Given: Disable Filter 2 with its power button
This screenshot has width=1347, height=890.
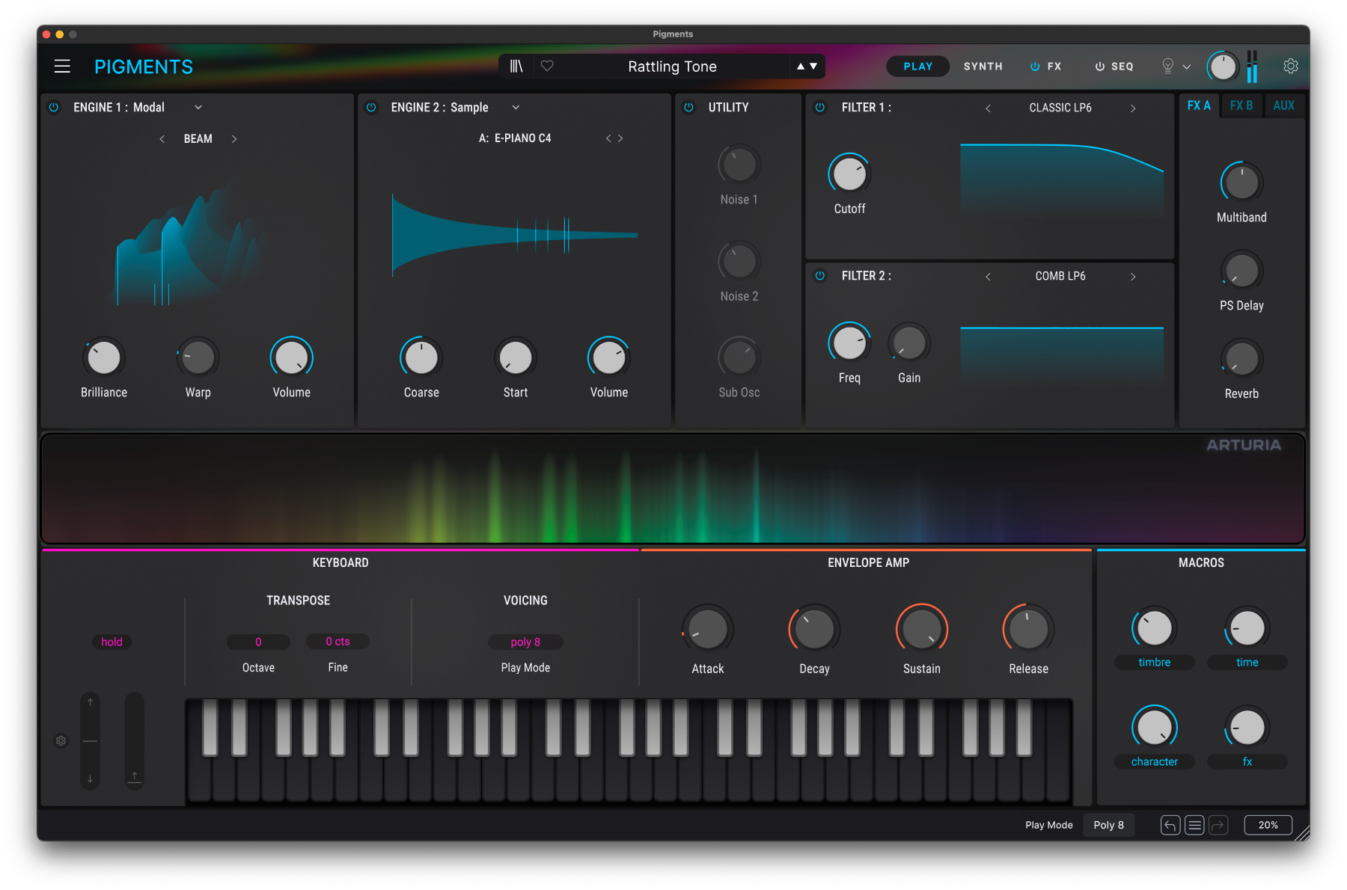Looking at the screenshot, I should tap(820, 276).
